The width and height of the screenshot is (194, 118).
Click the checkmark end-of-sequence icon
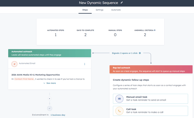(x=50, y=108)
